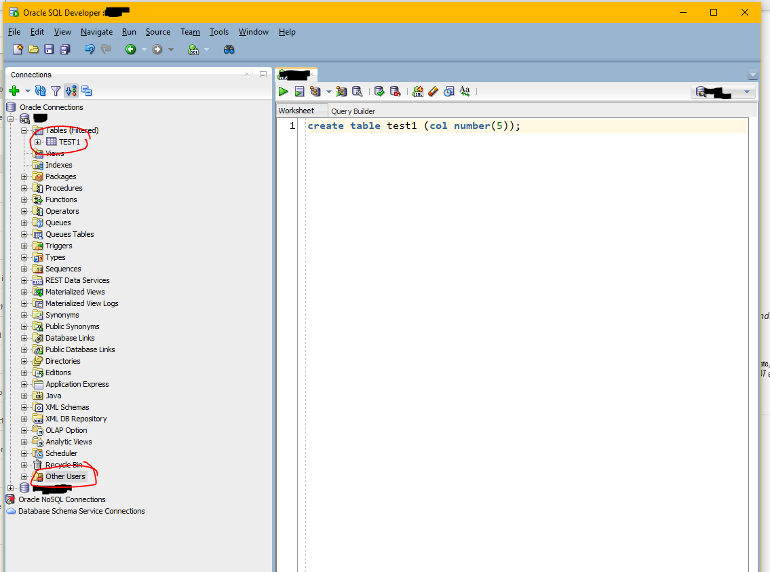Image resolution: width=770 pixels, height=572 pixels.
Task: Open the File menu
Action: [14, 32]
